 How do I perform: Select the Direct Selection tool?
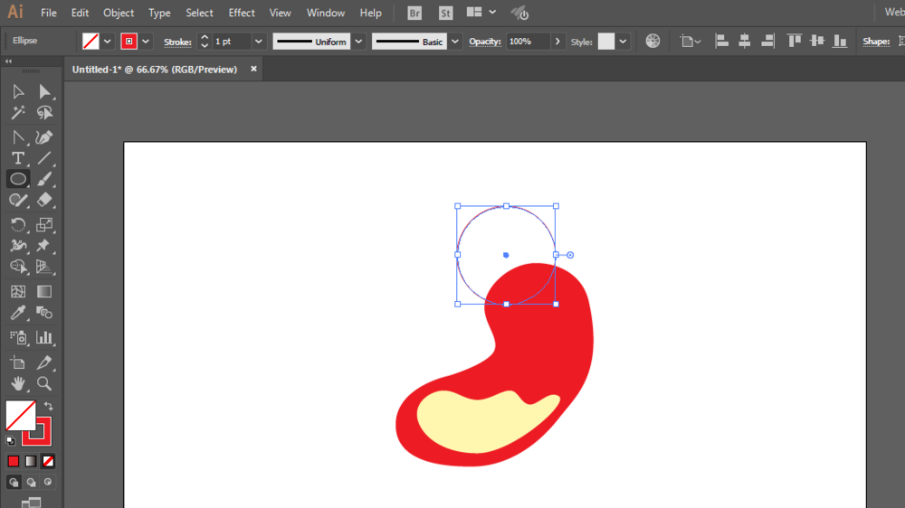(44, 91)
